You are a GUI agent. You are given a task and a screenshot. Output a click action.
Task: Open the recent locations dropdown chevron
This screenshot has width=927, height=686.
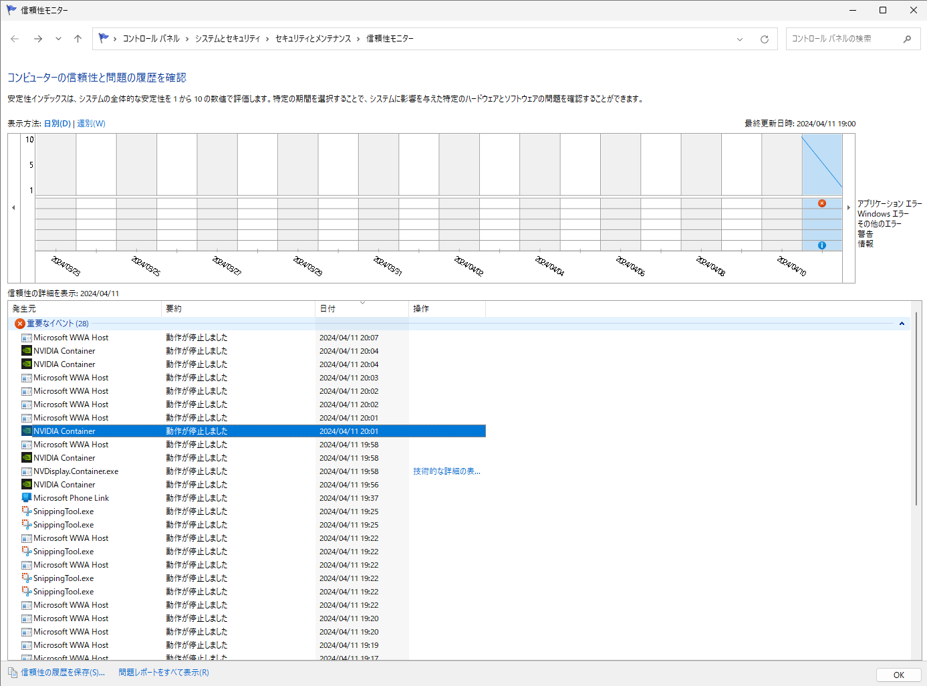58,39
